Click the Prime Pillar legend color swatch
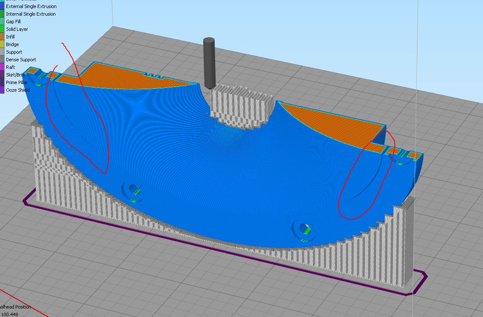Viewport: 483px width, 317px height. tap(2, 82)
